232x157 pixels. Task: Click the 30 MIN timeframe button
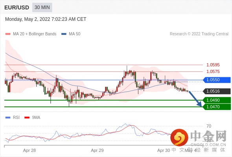[x=42, y=7]
